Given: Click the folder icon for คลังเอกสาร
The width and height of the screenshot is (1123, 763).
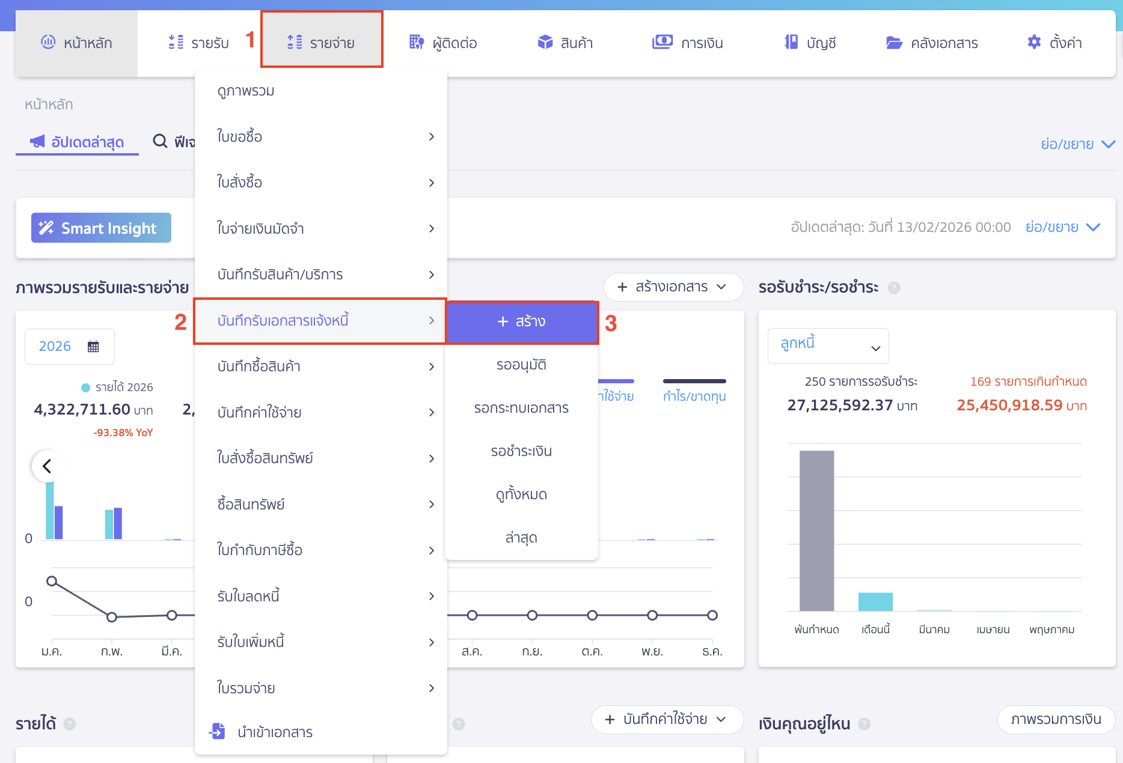Looking at the screenshot, I should 894,43.
